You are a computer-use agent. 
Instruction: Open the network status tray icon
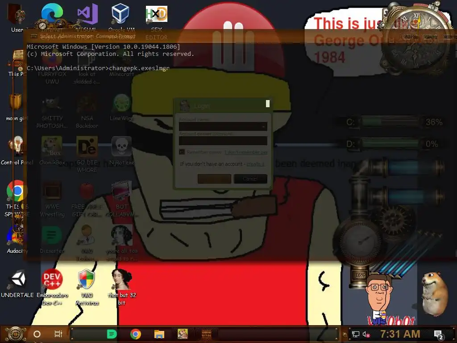356,334
